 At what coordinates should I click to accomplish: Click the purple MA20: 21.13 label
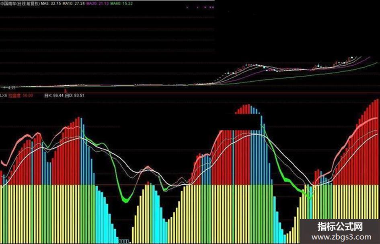click(97, 4)
